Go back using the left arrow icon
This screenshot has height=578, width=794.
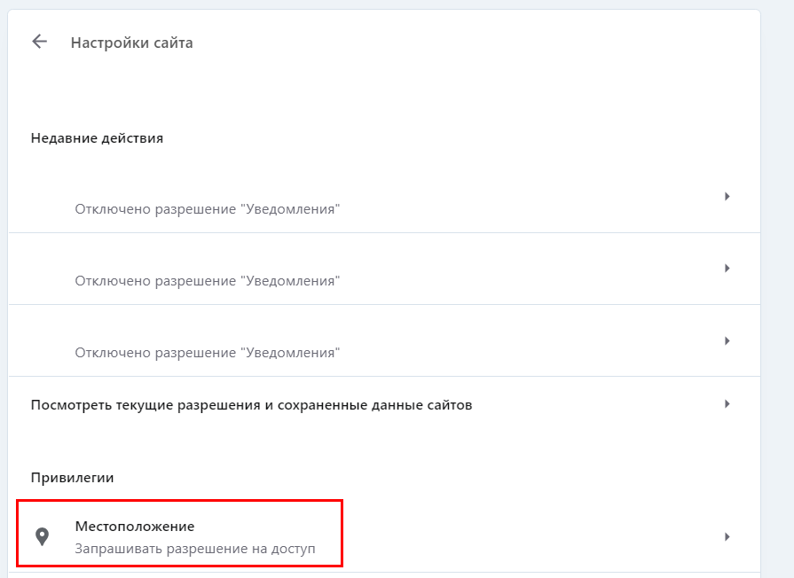click(x=39, y=42)
